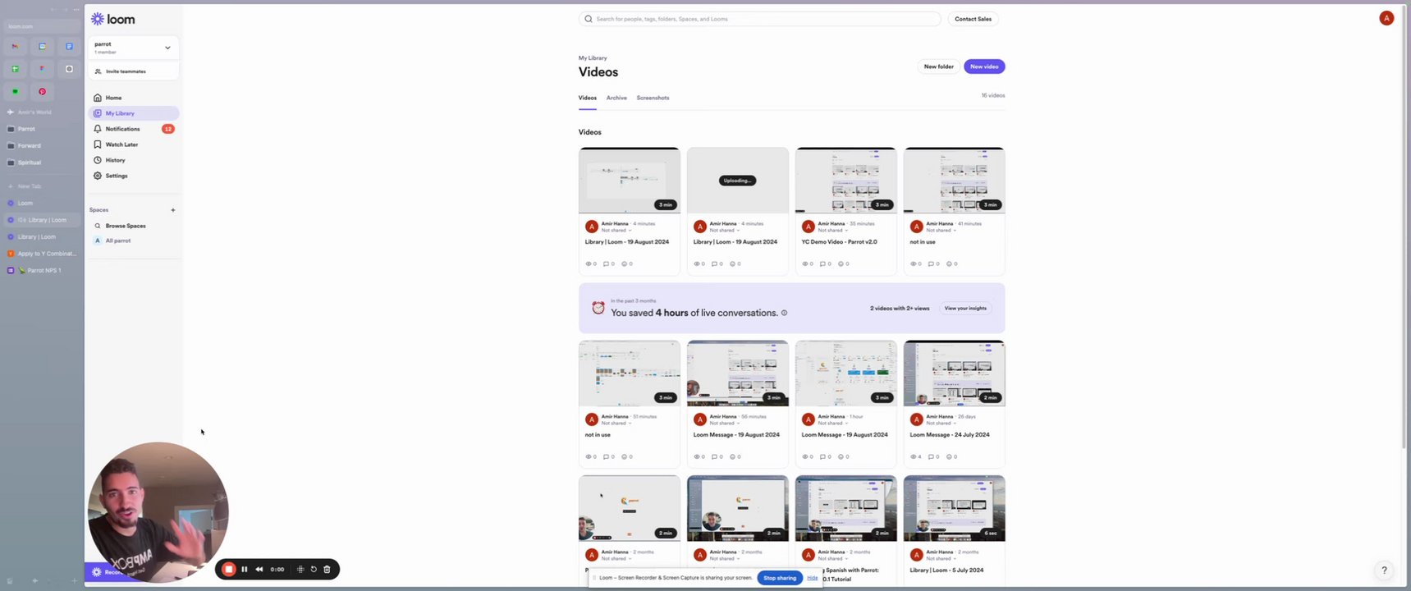Restart the recording
This screenshot has width=1411, height=591.
pos(314,570)
